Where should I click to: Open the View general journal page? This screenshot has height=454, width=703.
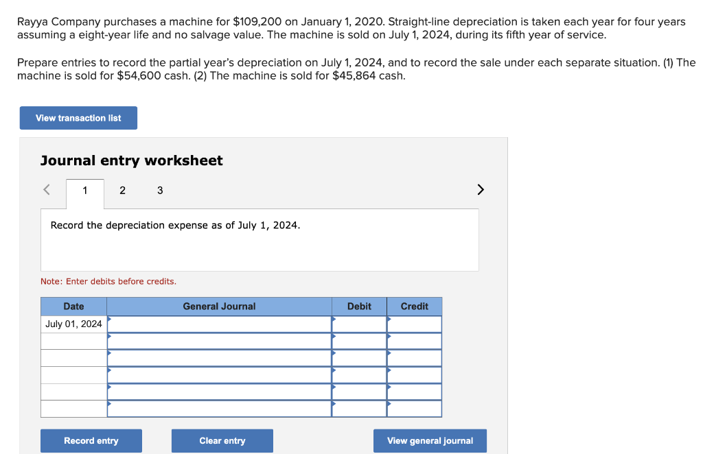tap(429, 440)
